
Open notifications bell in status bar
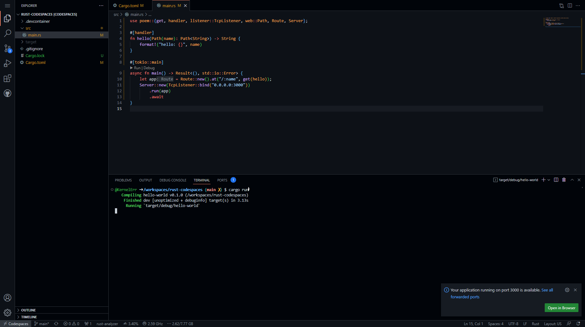[x=578, y=324]
